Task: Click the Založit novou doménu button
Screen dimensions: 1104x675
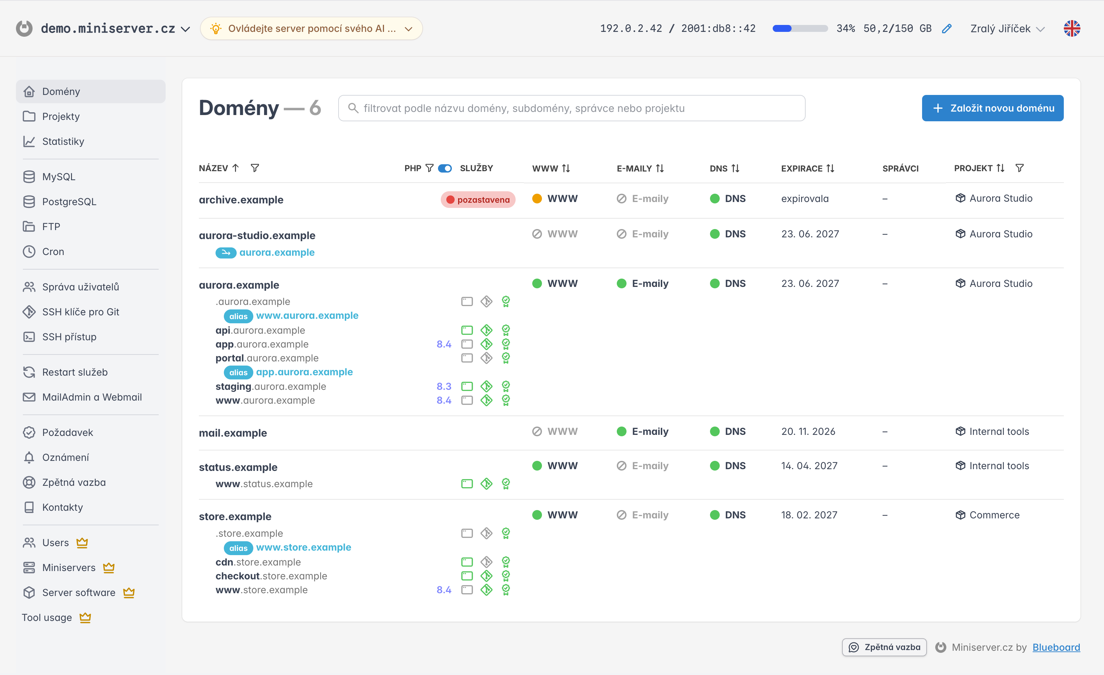Action: pyautogui.click(x=992, y=108)
